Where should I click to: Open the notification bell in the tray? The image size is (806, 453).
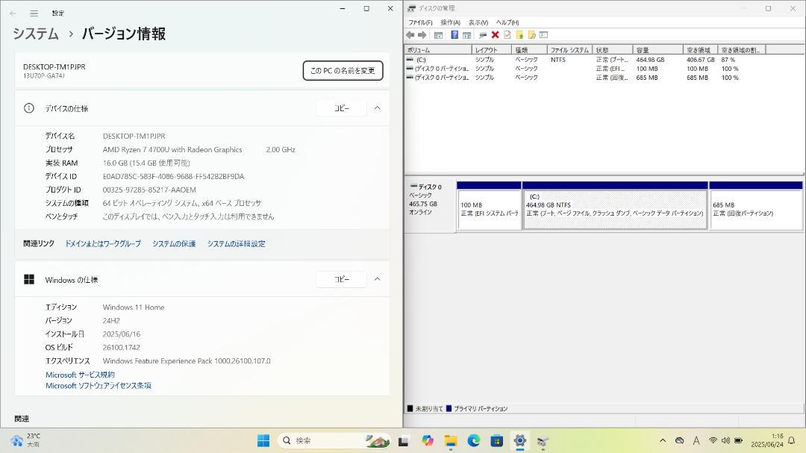pyautogui.click(x=792, y=440)
